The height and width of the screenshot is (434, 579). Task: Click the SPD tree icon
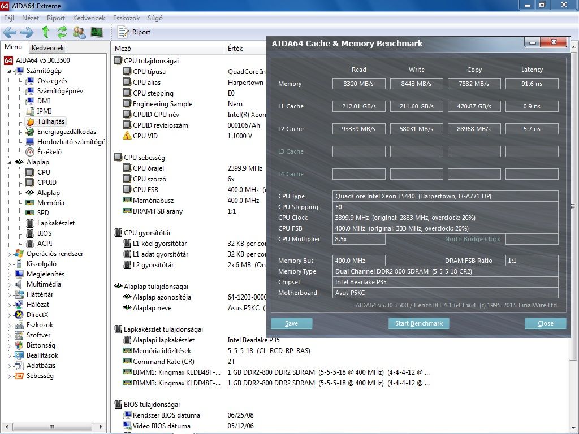[x=31, y=213]
